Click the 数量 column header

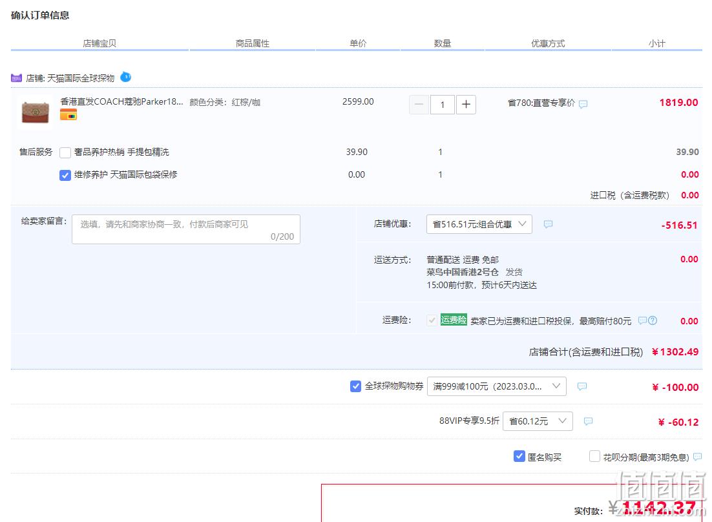[443, 43]
